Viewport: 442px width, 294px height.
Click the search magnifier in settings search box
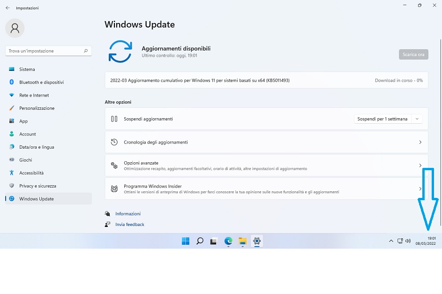tap(86, 51)
